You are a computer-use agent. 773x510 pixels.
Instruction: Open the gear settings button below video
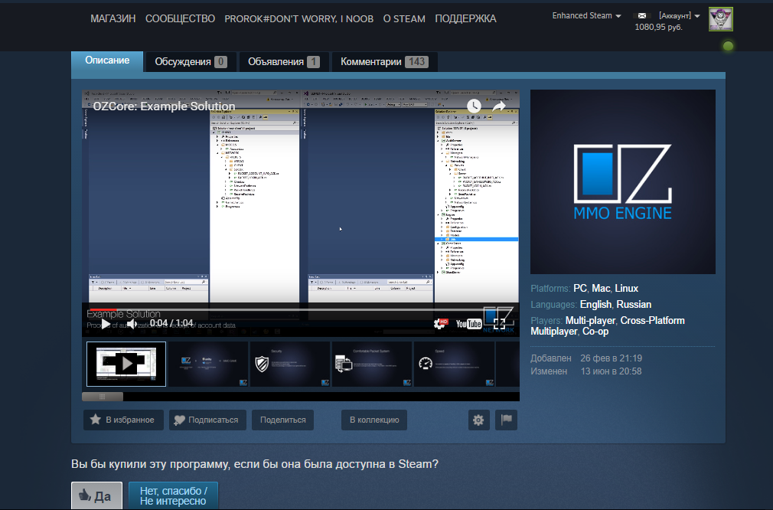tap(478, 420)
